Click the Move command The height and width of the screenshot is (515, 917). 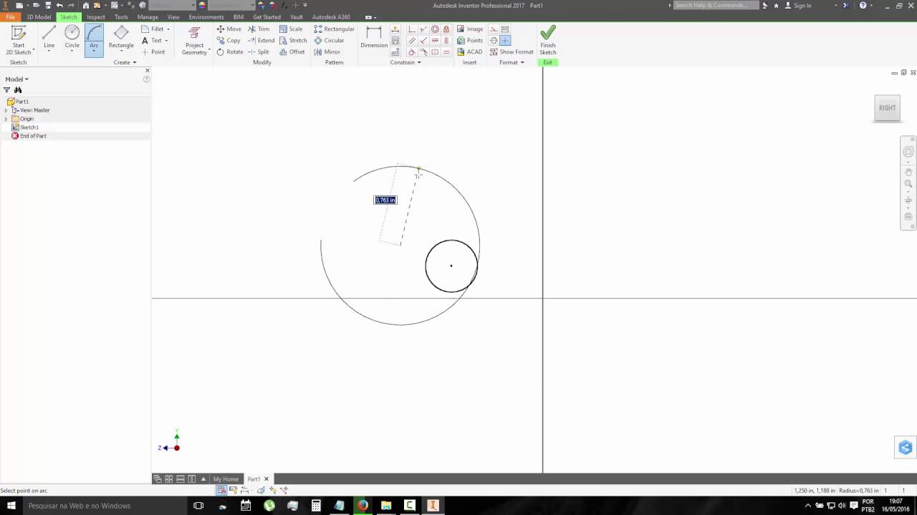pyautogui.click(x=229, y=29)
